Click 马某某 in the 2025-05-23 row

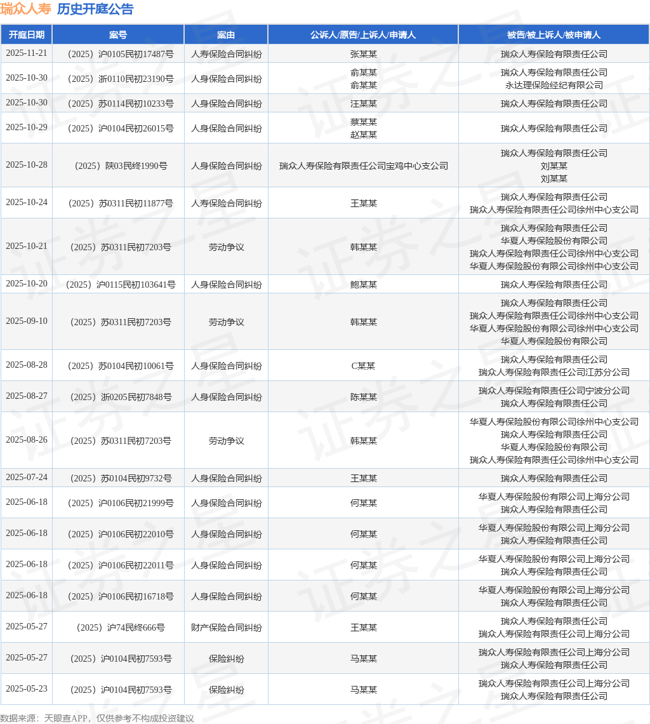(363, 690)
